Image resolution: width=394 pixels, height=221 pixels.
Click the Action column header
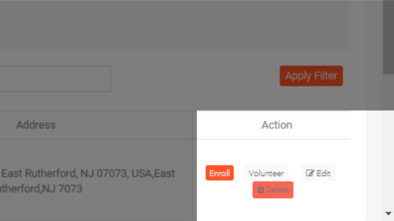tap(277, 125)
